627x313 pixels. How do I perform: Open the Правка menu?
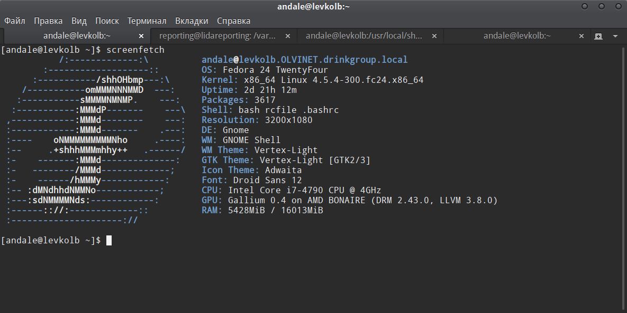pos(48,21)
